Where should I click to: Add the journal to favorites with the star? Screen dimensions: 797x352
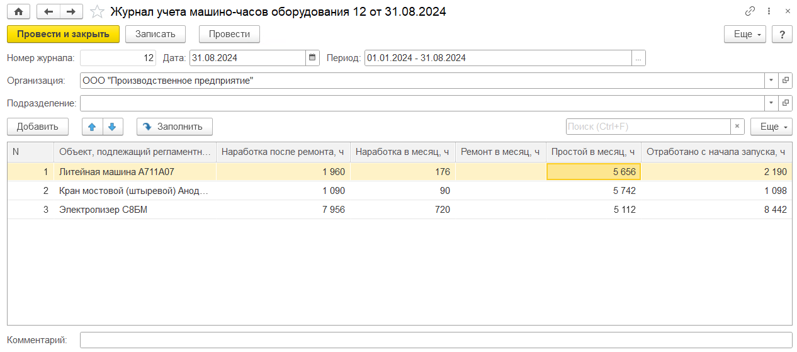click(97, 11)
